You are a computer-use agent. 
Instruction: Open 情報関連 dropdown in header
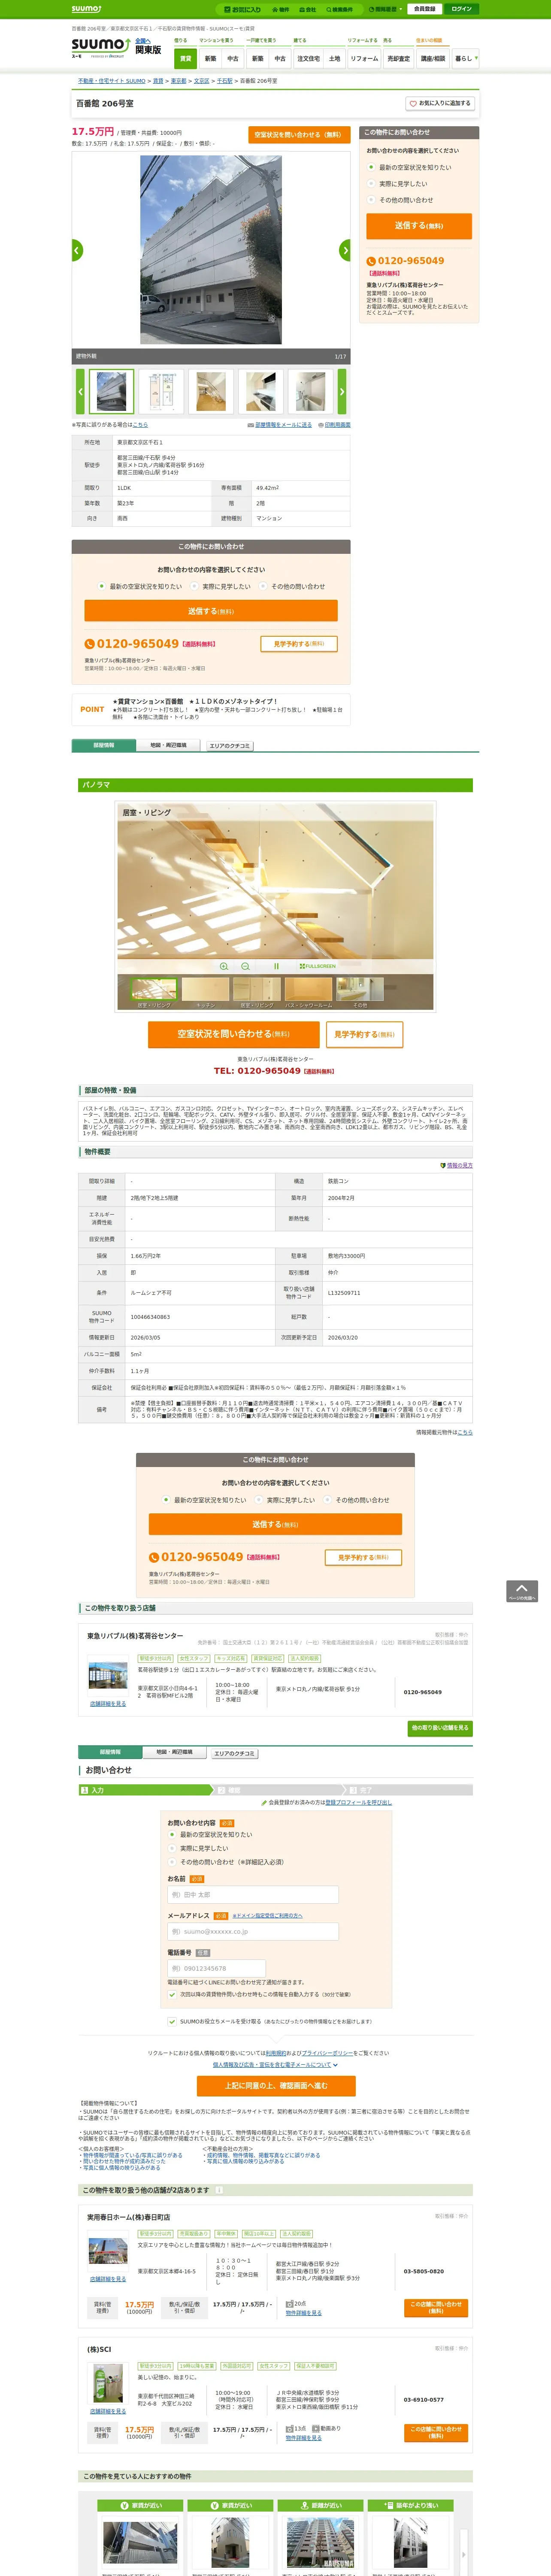pos(386,9)
